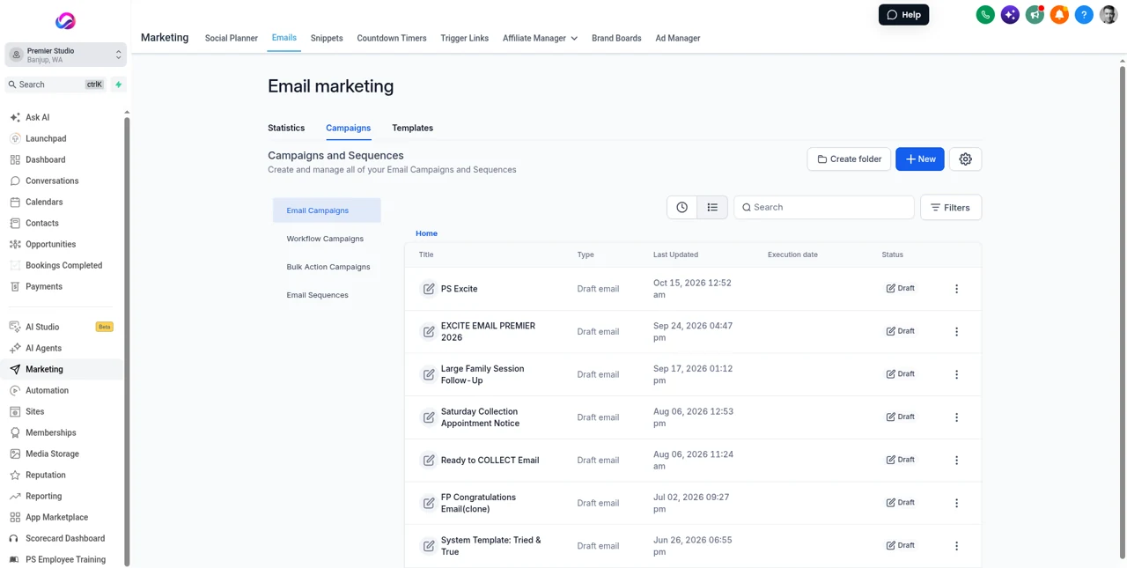Select Workflow Campaigns in side list
The width and height of the screenshot is (1127, 568).
pos(325,239)
